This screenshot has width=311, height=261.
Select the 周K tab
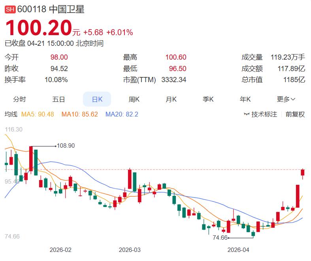(134, 99)
